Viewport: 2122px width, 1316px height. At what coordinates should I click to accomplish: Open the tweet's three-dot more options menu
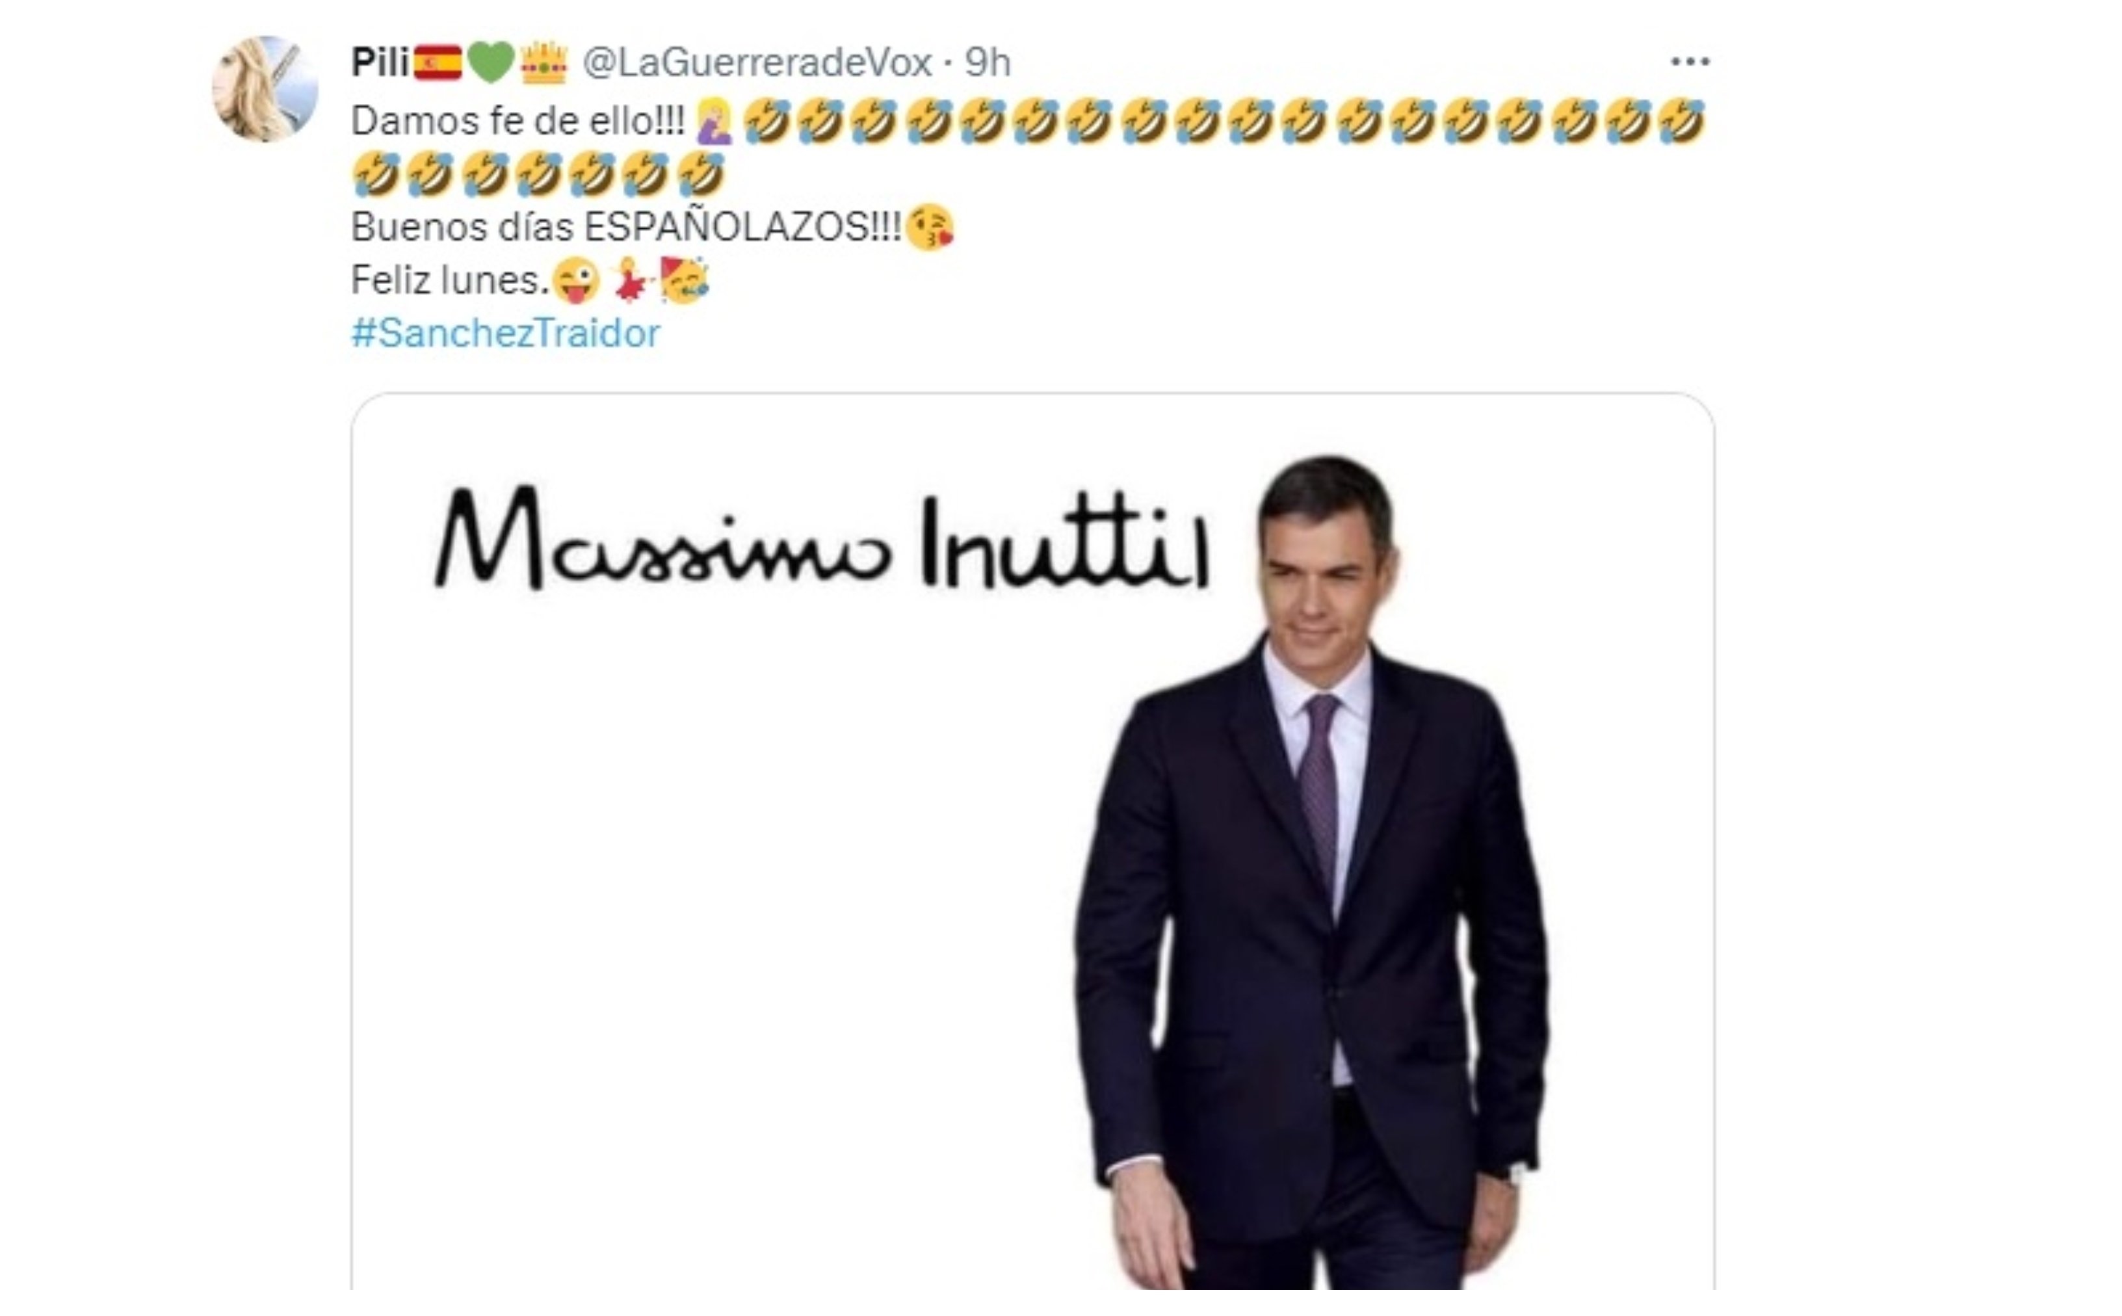coord(1690,62)
